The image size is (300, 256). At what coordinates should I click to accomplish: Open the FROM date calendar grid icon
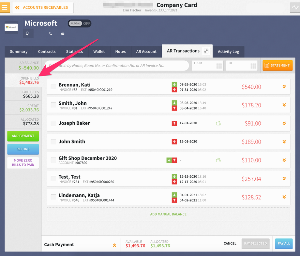tap(219, 66)
